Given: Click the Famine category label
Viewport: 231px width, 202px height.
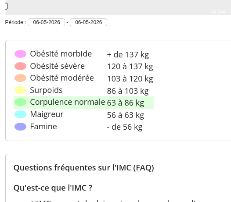Looking at the screenshot, I should click(43, 127).
